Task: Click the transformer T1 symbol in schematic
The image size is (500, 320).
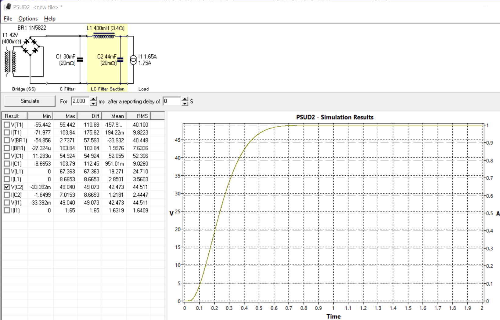Action: tap(10, 62)
